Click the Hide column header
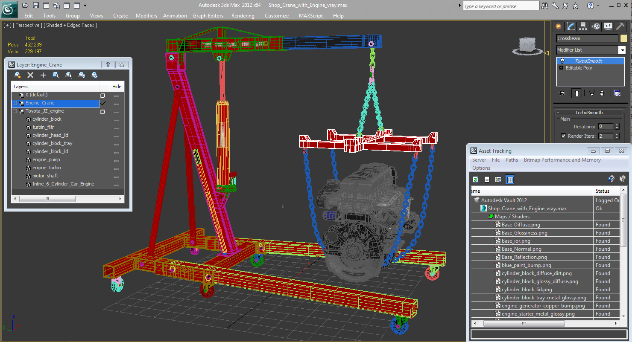 (x=117, y=87)
